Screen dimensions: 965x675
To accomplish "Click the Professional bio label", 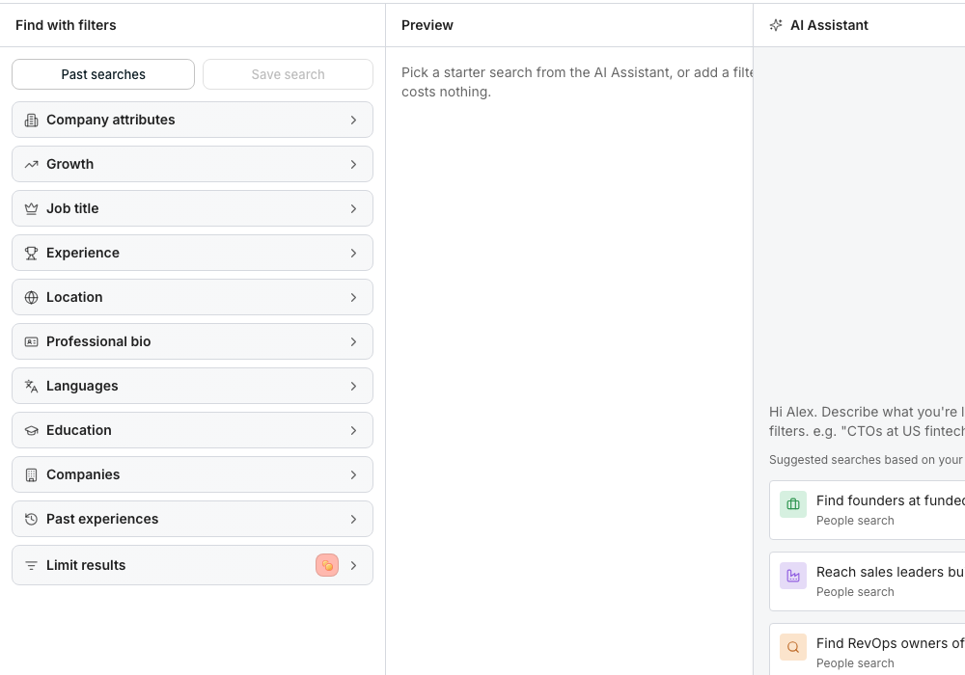I will click(98, 341).
